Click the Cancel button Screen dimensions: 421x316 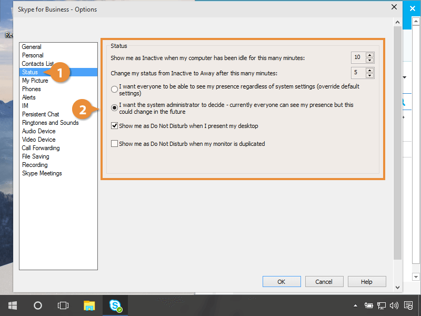(324, 282)
